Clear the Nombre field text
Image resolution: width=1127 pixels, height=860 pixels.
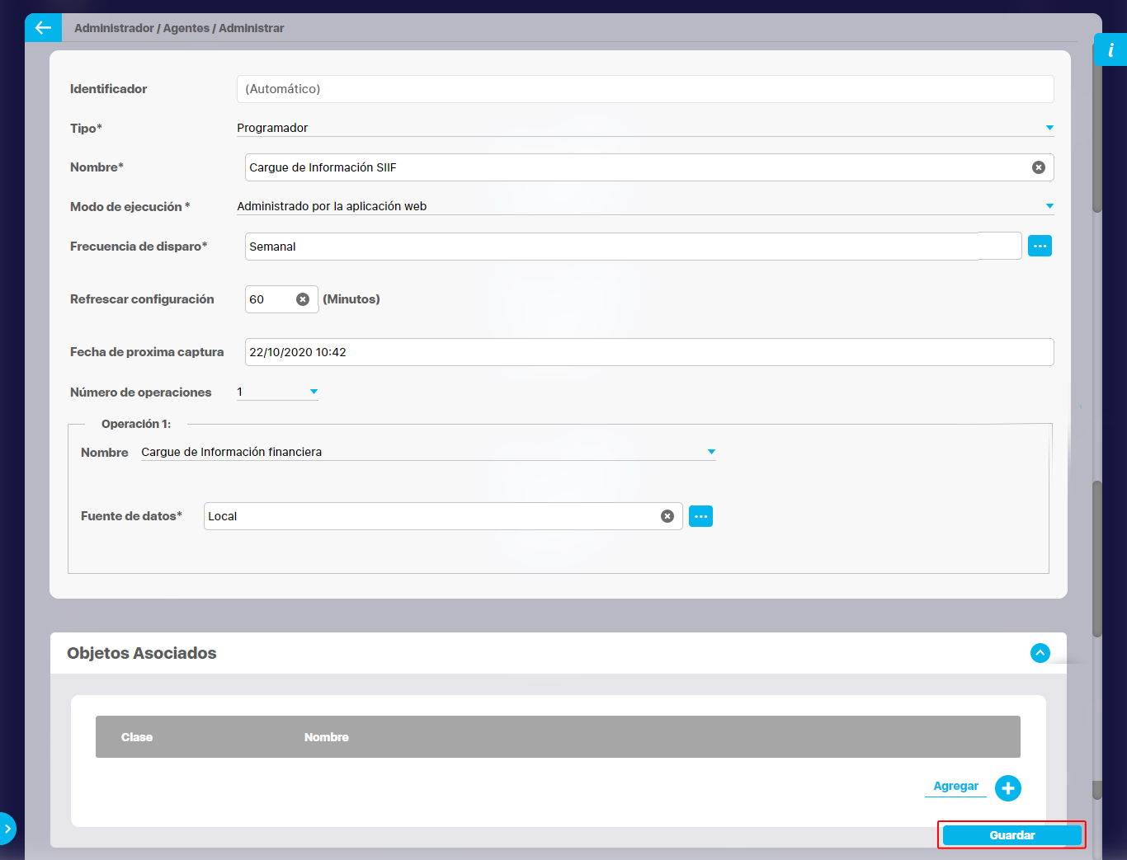pyautogui.click(x=1038, y=167)
